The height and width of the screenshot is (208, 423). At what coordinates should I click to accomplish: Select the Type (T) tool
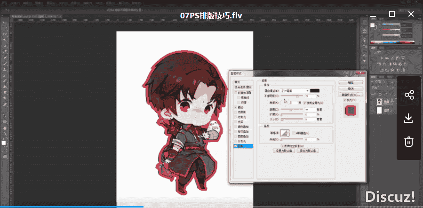pyautogui.click(x=5, y=110)
